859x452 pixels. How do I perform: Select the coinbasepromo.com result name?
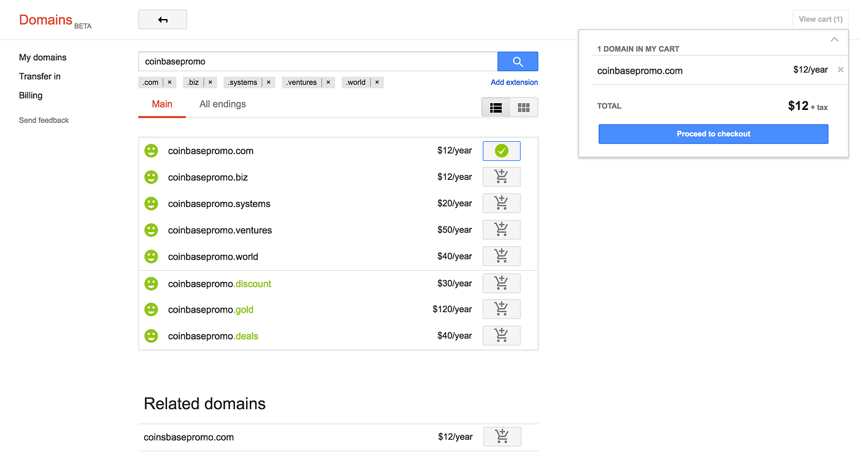click(x=210, y=151)
